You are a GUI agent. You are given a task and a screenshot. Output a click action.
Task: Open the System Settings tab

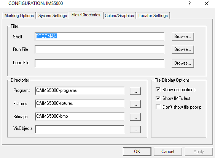point(53,16)
